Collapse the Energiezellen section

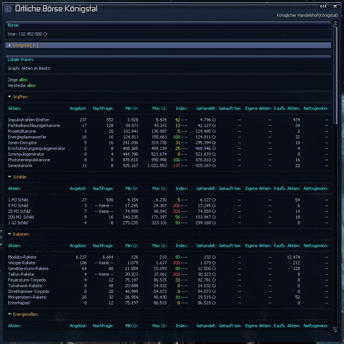[x=10, y=314]
